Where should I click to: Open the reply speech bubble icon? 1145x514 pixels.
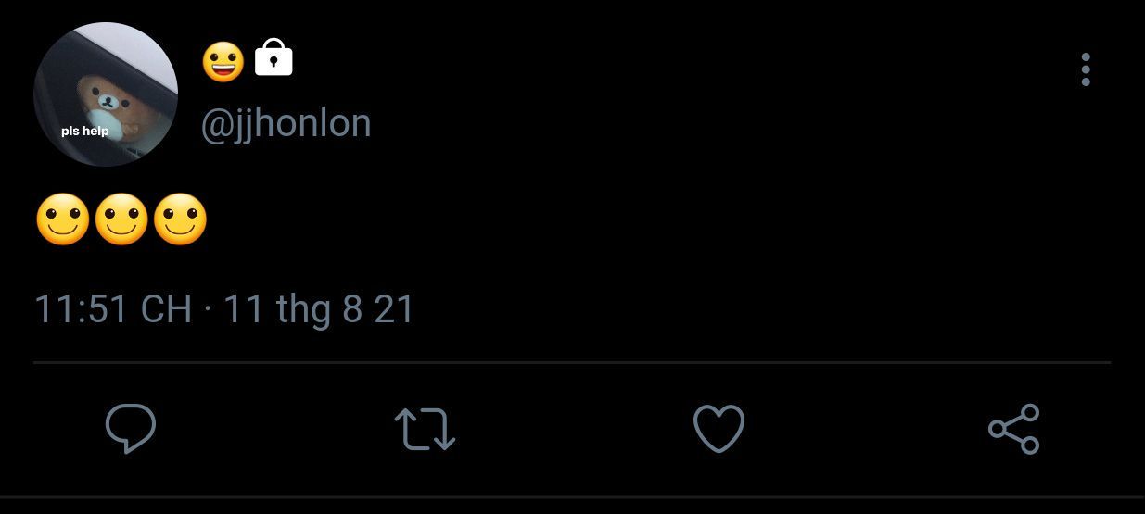click(x=130, y=429)
